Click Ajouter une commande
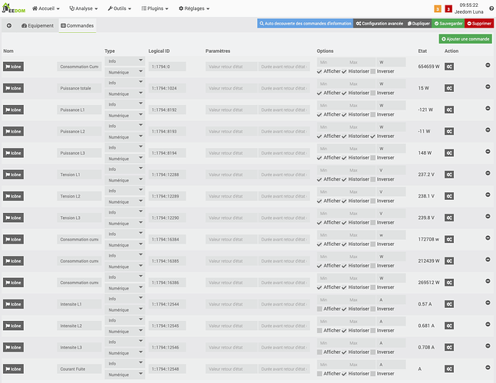 coord(465,39)
